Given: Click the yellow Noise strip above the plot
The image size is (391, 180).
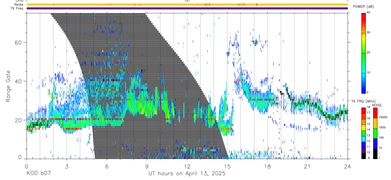Looking at the screenshot, I should point(187,4).
